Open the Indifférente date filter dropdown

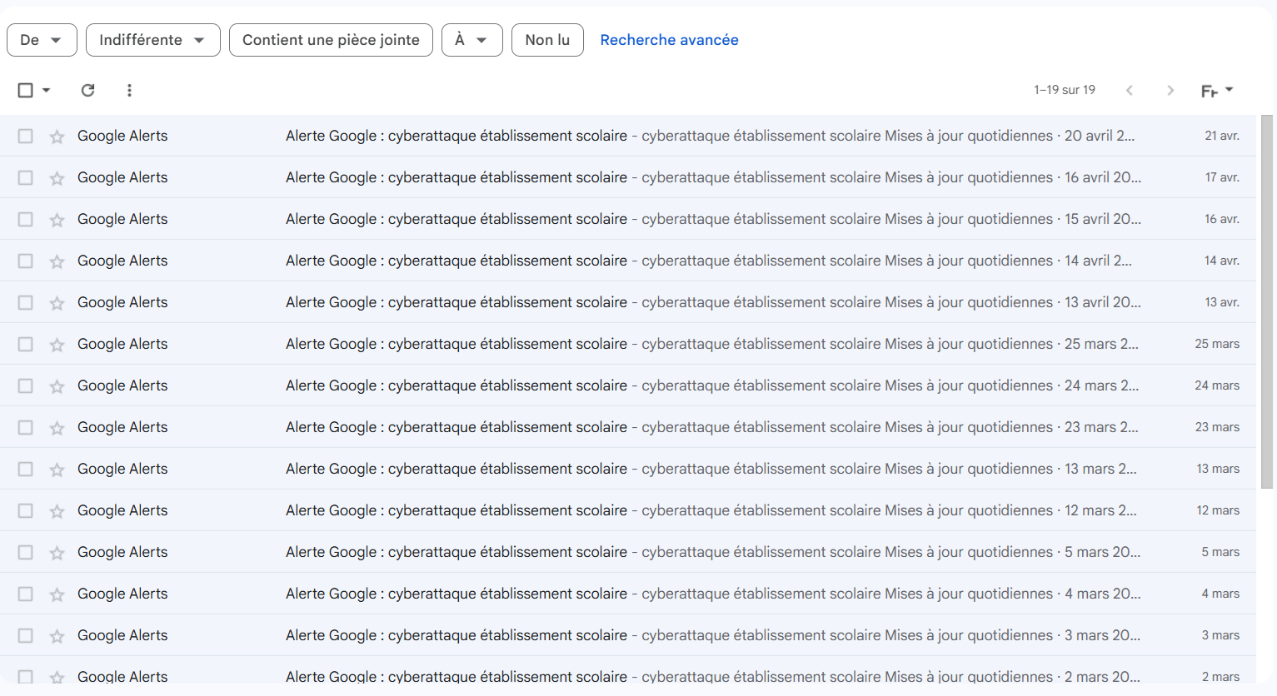pos(153,40)
